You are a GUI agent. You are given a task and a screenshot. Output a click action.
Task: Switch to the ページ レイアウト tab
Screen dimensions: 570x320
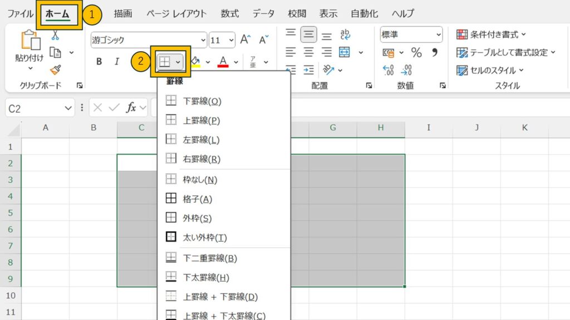[176, 13]
